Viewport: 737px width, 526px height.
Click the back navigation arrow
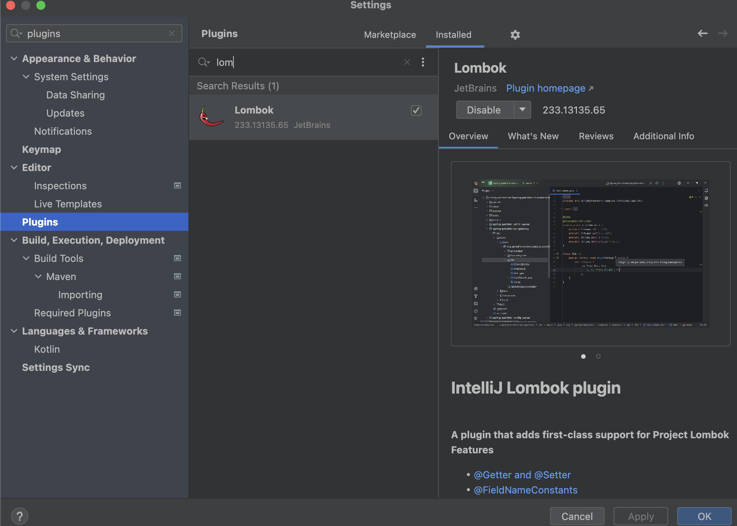point(702,34)
